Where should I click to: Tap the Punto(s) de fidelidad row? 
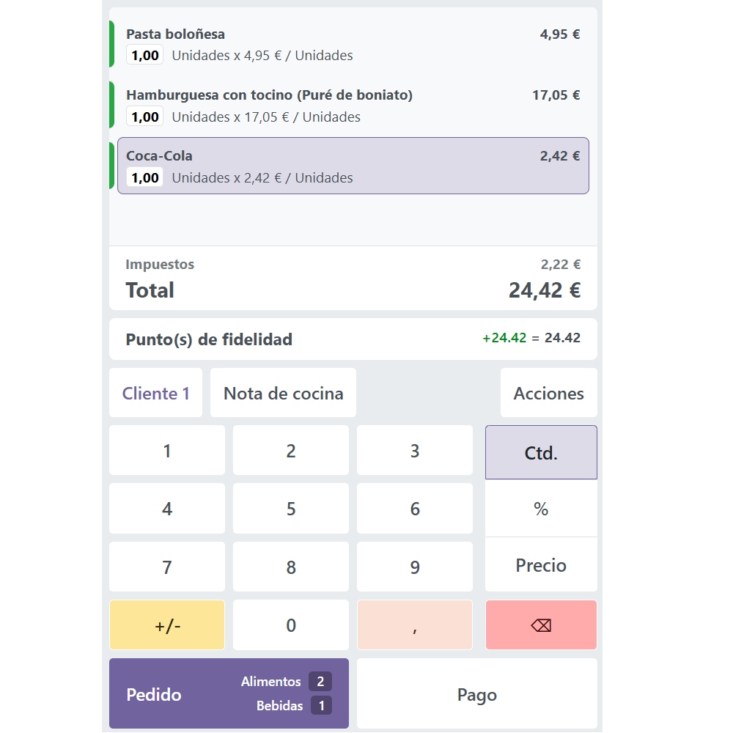353,339
